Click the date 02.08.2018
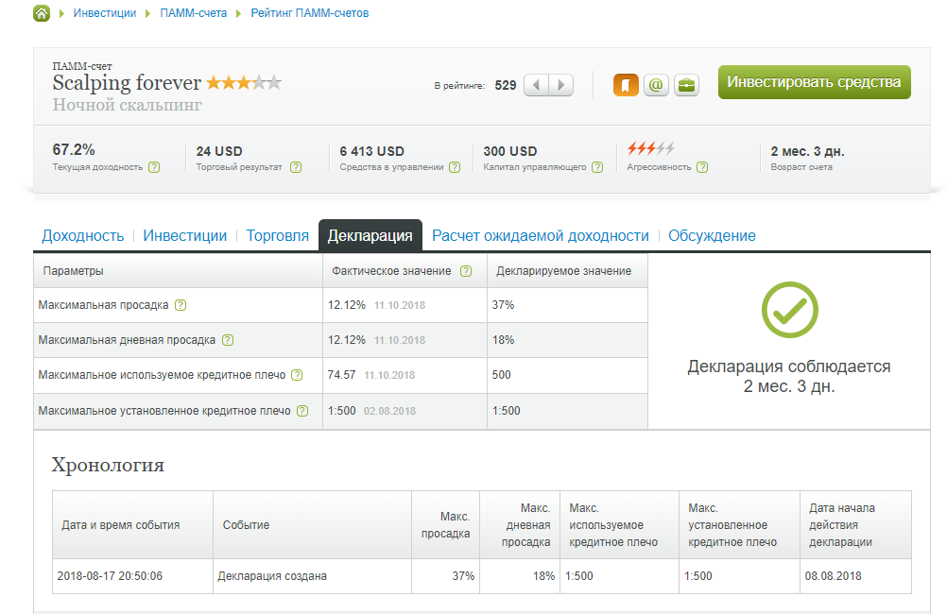Image resolution: width=947 pixels, height=614 pixels. pyautogui.click(x=389, y=411)
